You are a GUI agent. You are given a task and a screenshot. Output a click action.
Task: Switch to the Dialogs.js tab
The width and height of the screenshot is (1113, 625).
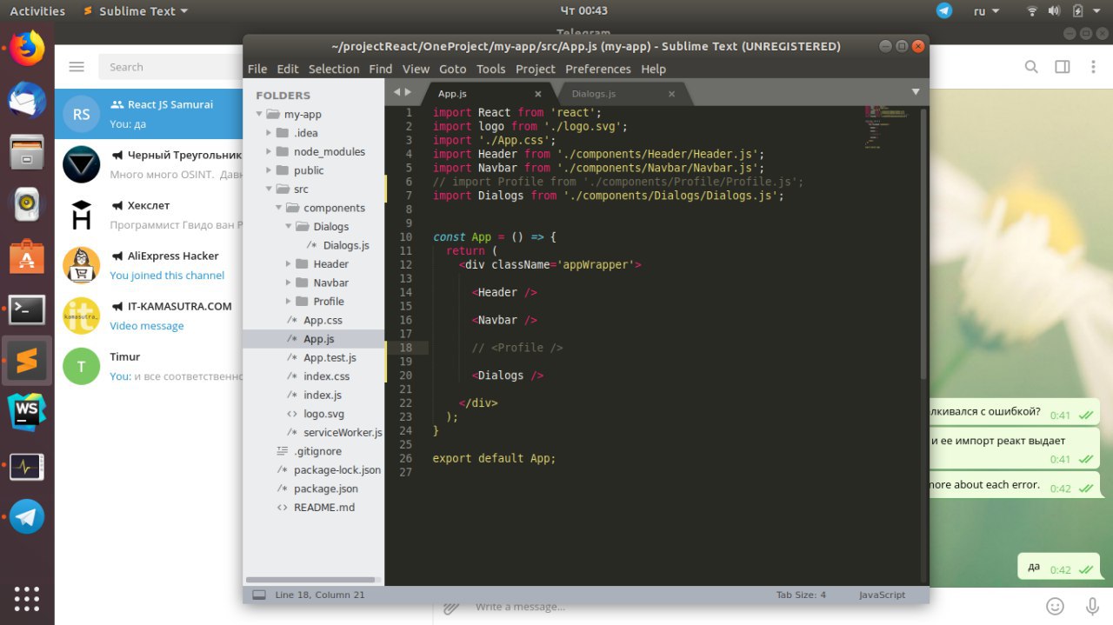tap(594, 94)
